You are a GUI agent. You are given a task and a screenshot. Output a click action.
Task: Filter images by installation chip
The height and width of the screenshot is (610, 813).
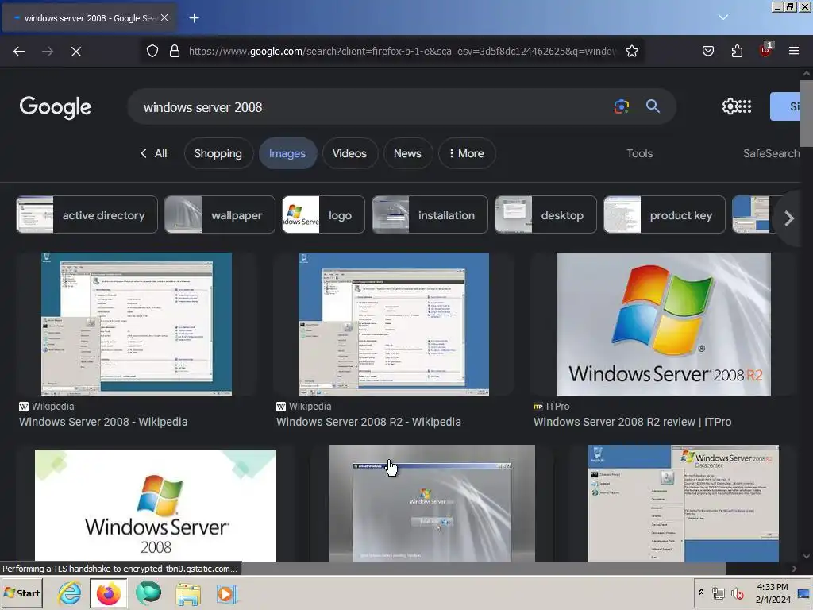click(430, 214)
